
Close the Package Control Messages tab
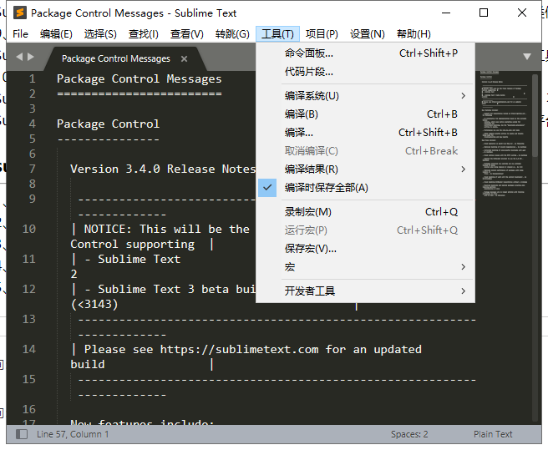[x=184, y=58]
